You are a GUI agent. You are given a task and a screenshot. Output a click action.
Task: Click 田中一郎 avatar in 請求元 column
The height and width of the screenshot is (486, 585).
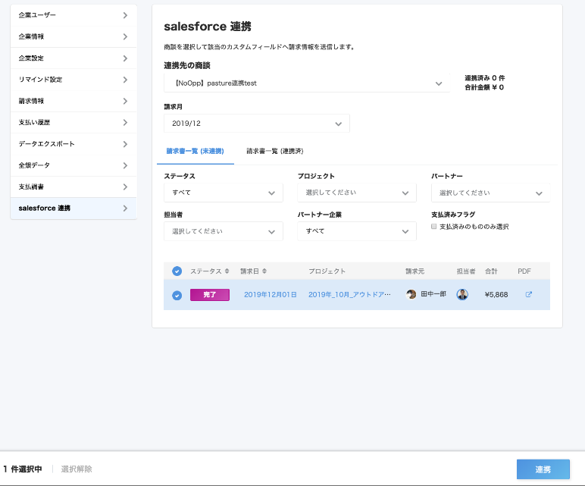pos(411,294)
